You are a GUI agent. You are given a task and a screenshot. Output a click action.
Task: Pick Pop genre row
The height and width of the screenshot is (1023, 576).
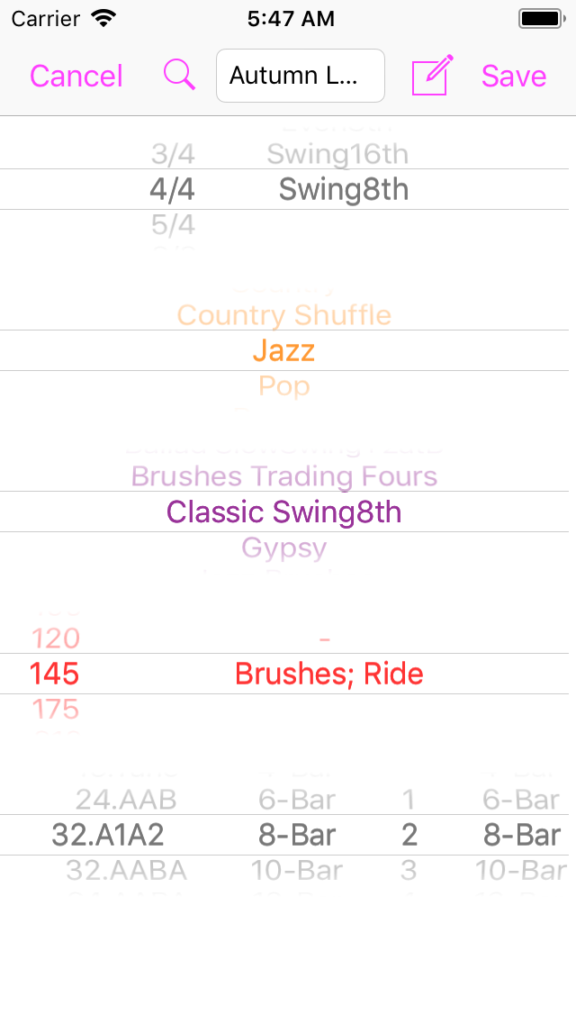point(283,385)
